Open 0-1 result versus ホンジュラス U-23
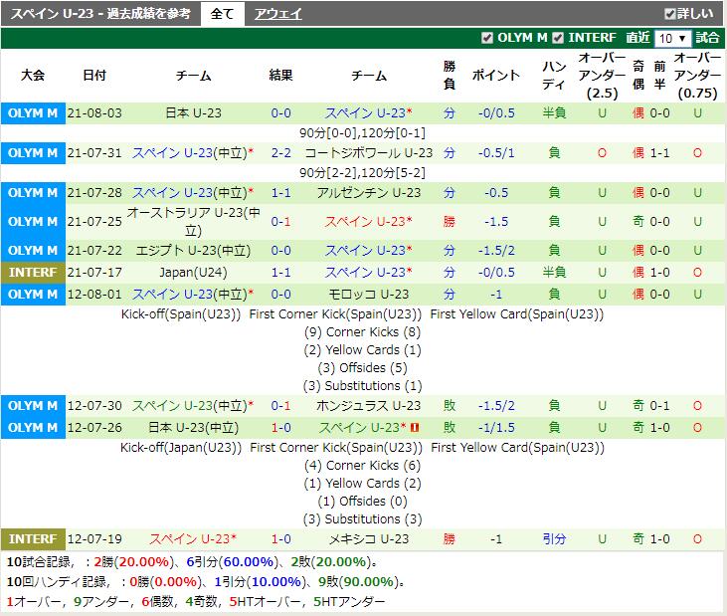This screenshot has width=727, height=616. (x=281, y=406)
